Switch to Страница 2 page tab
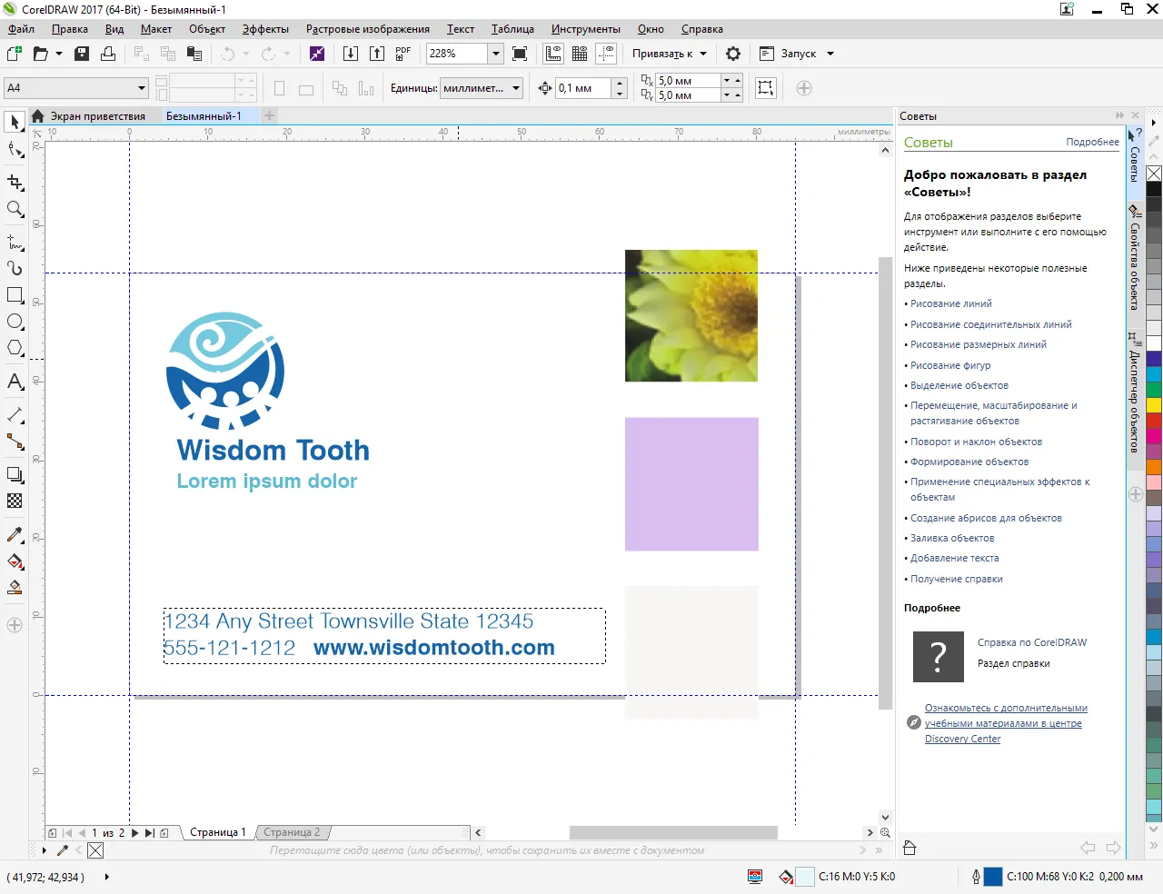 292,832
